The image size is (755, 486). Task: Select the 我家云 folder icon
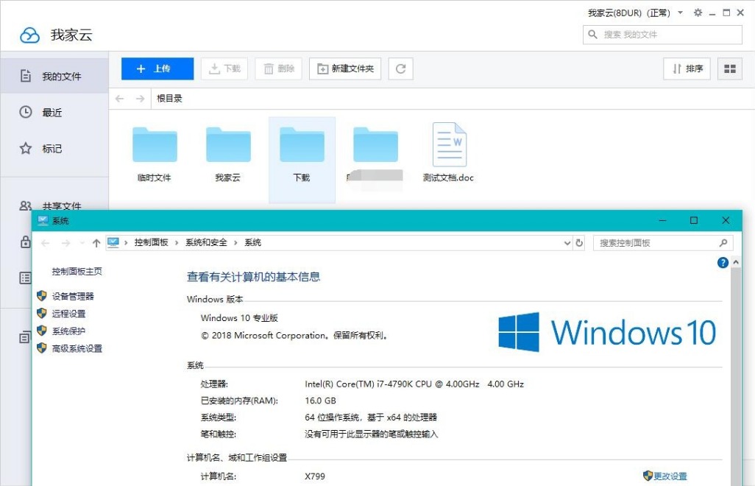[228, 144]
